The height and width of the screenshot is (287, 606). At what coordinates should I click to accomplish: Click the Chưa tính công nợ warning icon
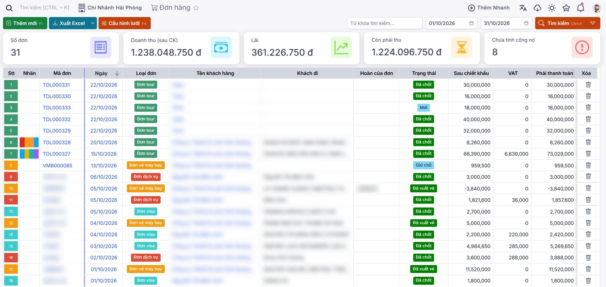click(582, 47)
